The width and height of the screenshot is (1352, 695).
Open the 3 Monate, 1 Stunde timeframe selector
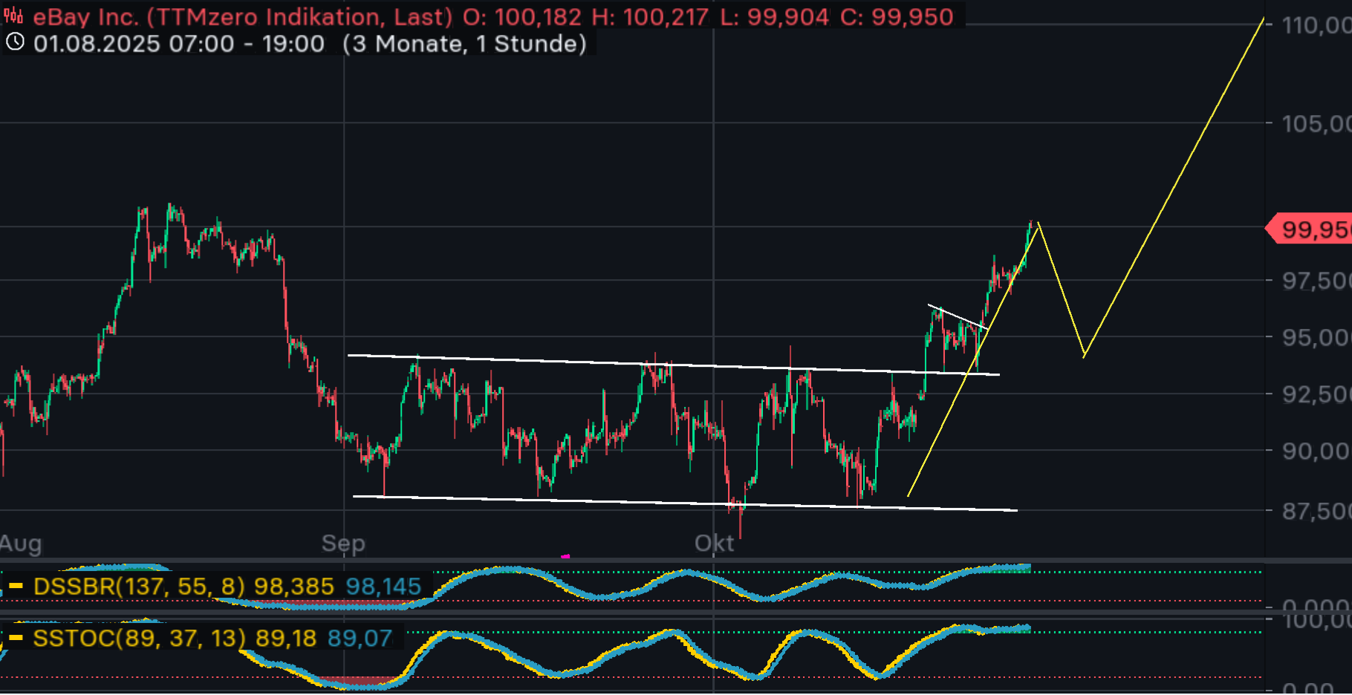[464, 44]
